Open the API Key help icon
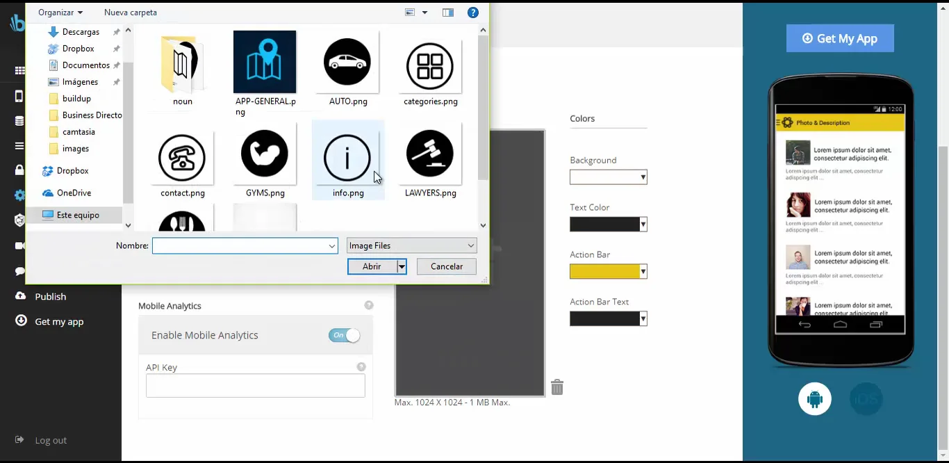 coord(361,367)
